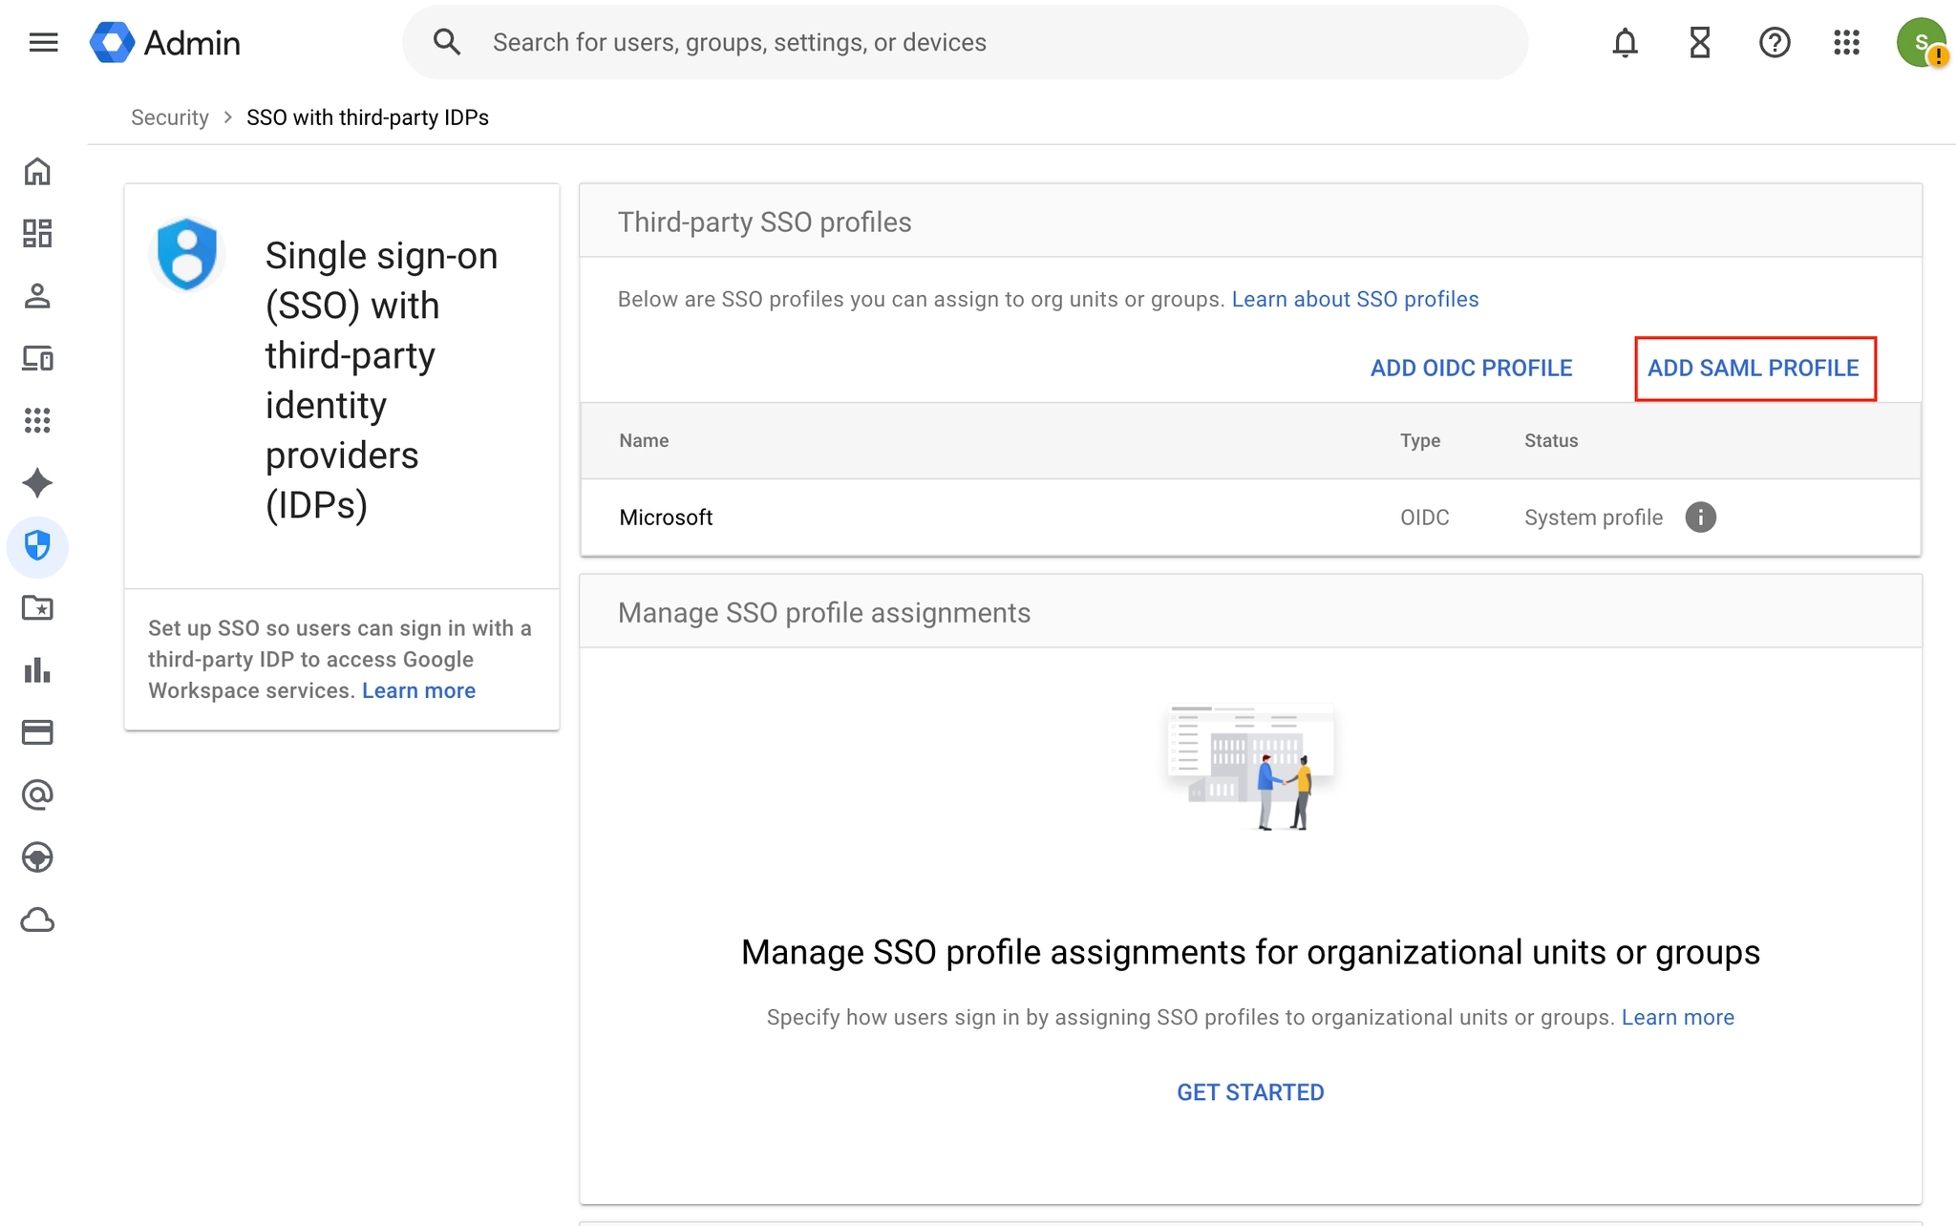This screenshot has height=1226, width=1956.
Task: Open the Dashboard sidebar icon
Action: click(x=37, y=234)
